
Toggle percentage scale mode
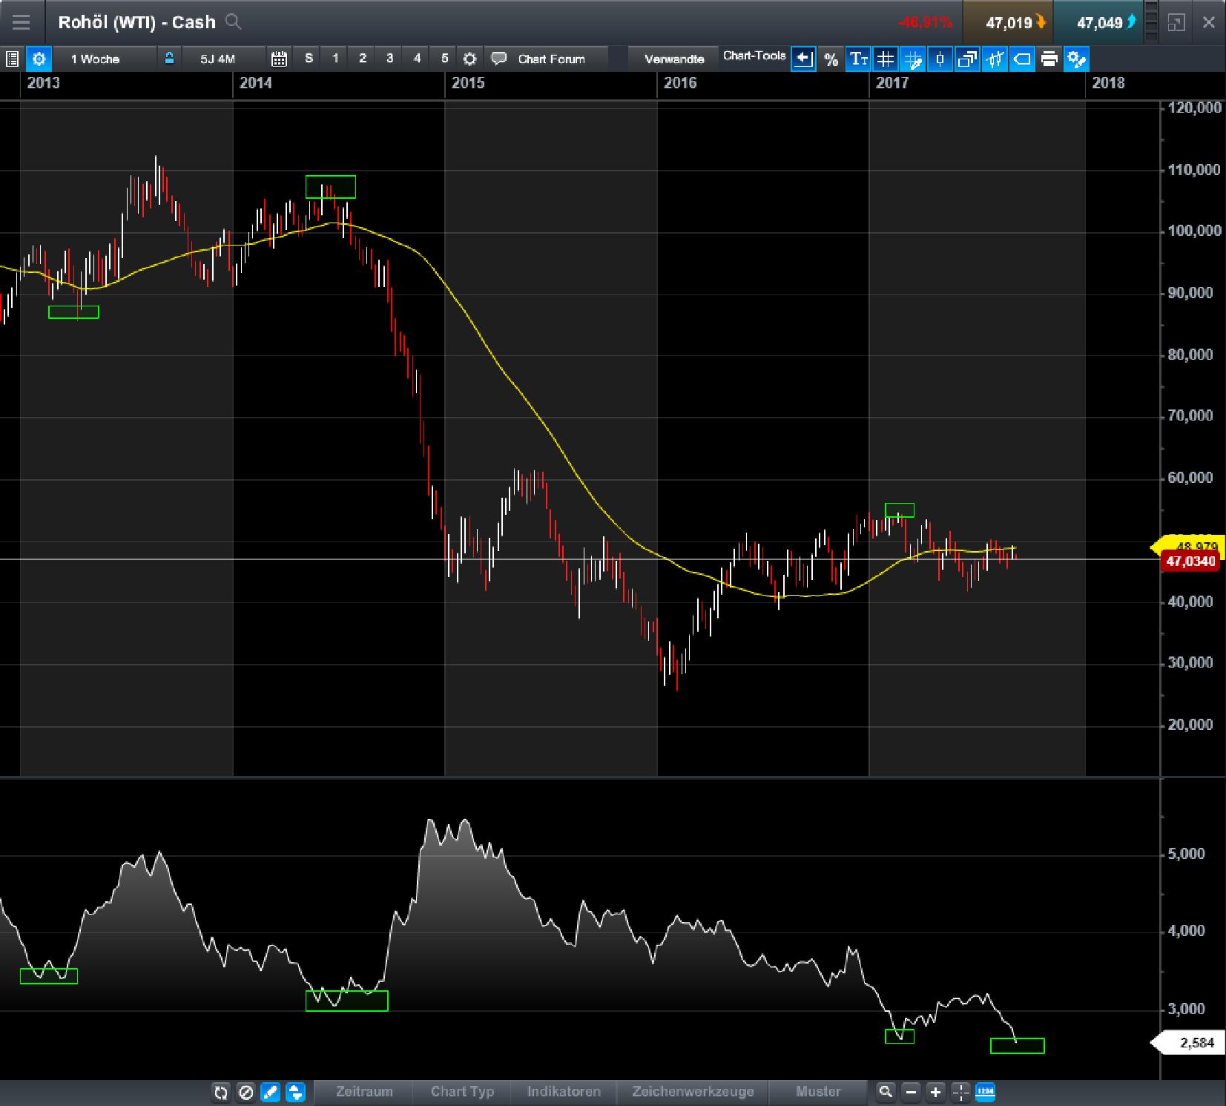pyautogui.click(x=831, y=59)
